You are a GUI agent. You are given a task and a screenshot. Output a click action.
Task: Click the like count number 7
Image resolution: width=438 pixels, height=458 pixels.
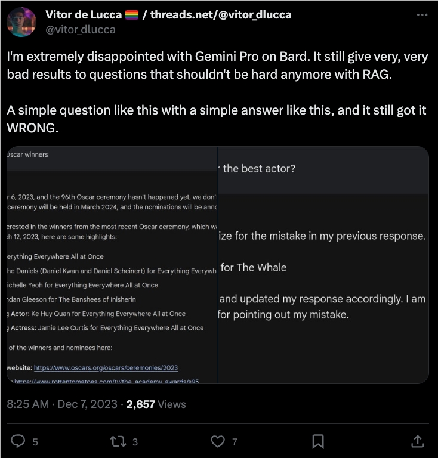tap(235, 442)
